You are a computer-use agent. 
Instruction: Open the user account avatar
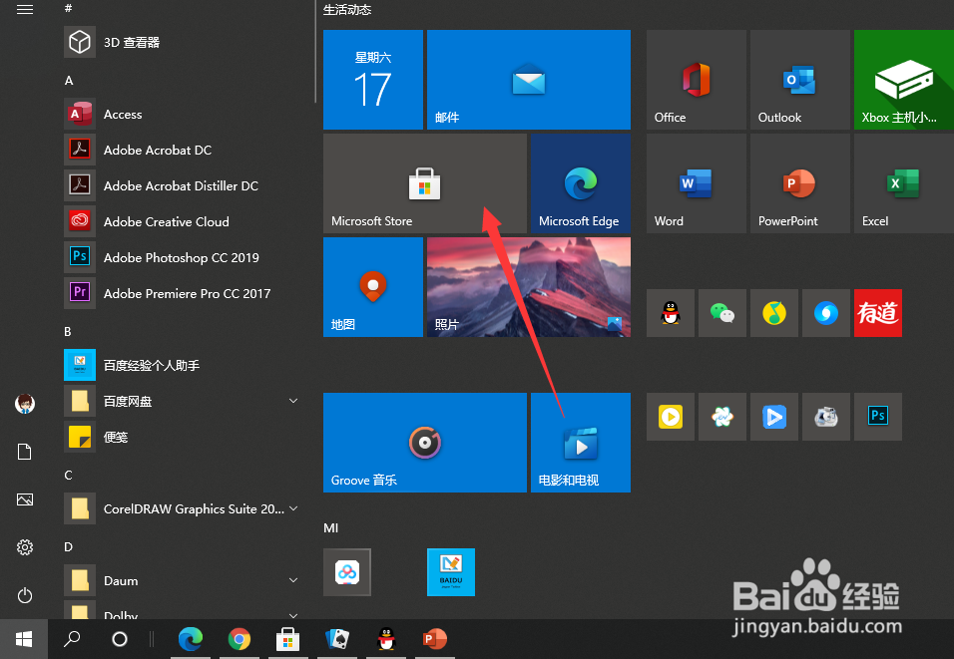pyautogui.click(x=24, y=403)
